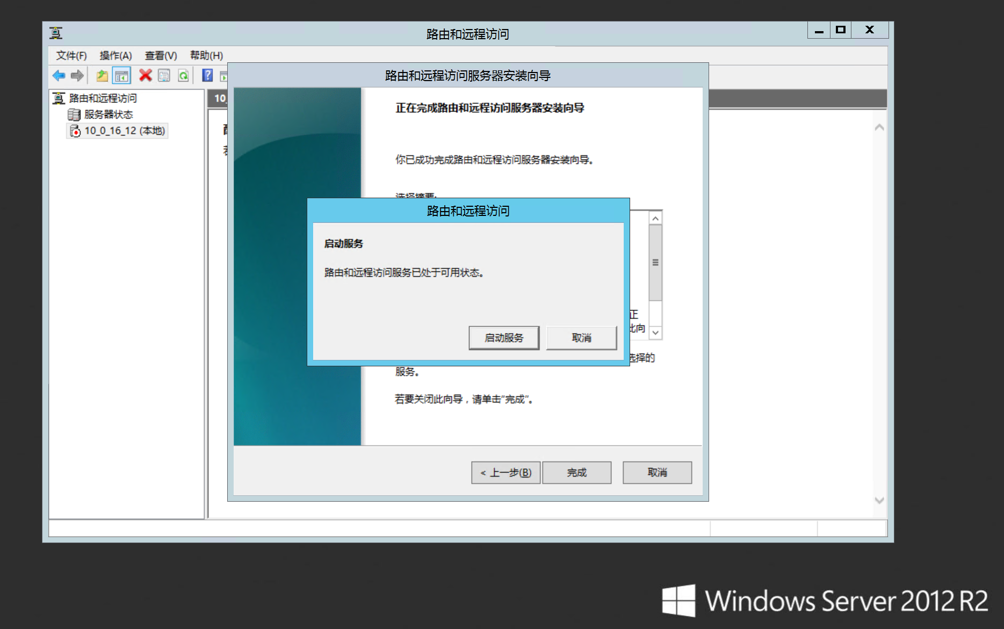Click the blue back arrow toolbar icon
The width and height of the screenshot is (1004, 629).
[x=59, y=76]
